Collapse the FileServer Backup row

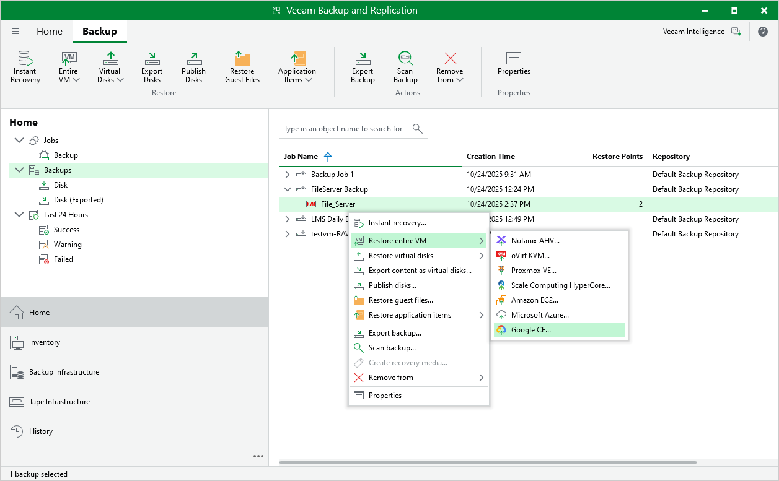click(287, 189)
